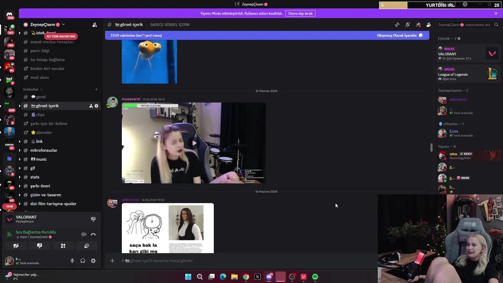Invite members icon on görsel-içerik channel
Viewport: 503px width, 283px height.
[x=91, y=106]
